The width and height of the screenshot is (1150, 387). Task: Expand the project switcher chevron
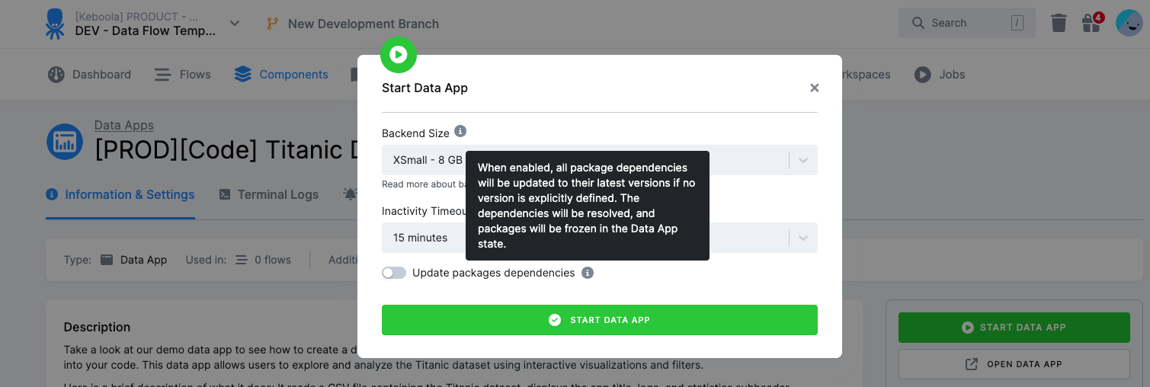(x=235, y=24)
